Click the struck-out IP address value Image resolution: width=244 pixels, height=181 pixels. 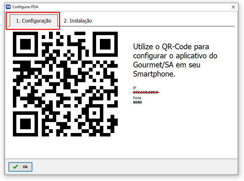(146, 92)
